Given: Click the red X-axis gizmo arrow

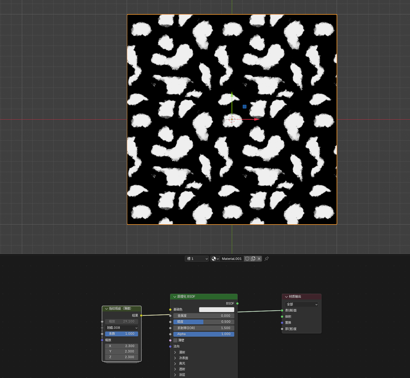Looking at the screenshot, I should 257,119.
